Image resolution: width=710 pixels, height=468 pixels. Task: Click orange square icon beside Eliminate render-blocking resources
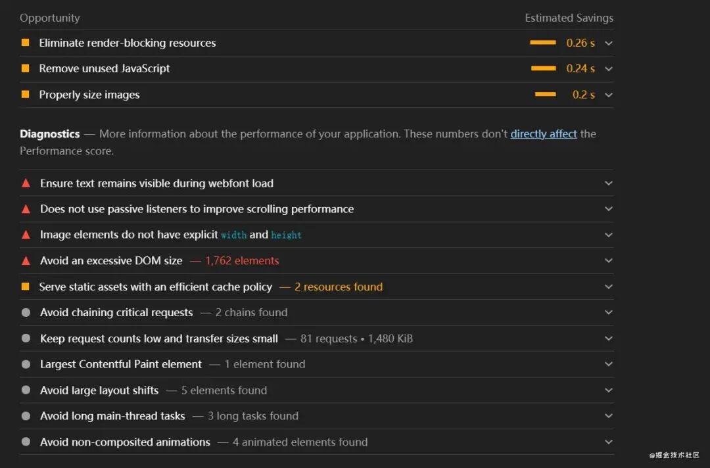[x=26, y=43]
